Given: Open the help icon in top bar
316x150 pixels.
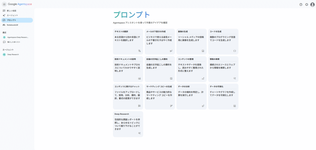Looking at the screenshot, I should tap(301, 4).
